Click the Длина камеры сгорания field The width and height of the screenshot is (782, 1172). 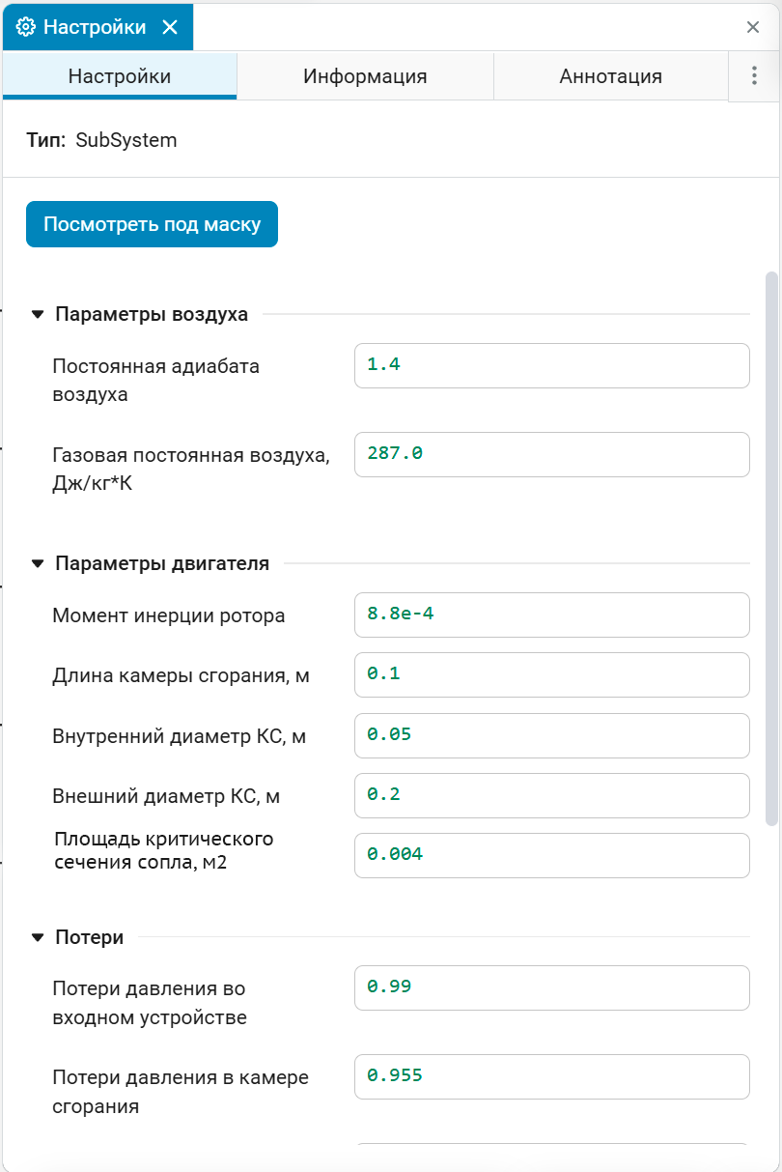[x=551, y=674]
